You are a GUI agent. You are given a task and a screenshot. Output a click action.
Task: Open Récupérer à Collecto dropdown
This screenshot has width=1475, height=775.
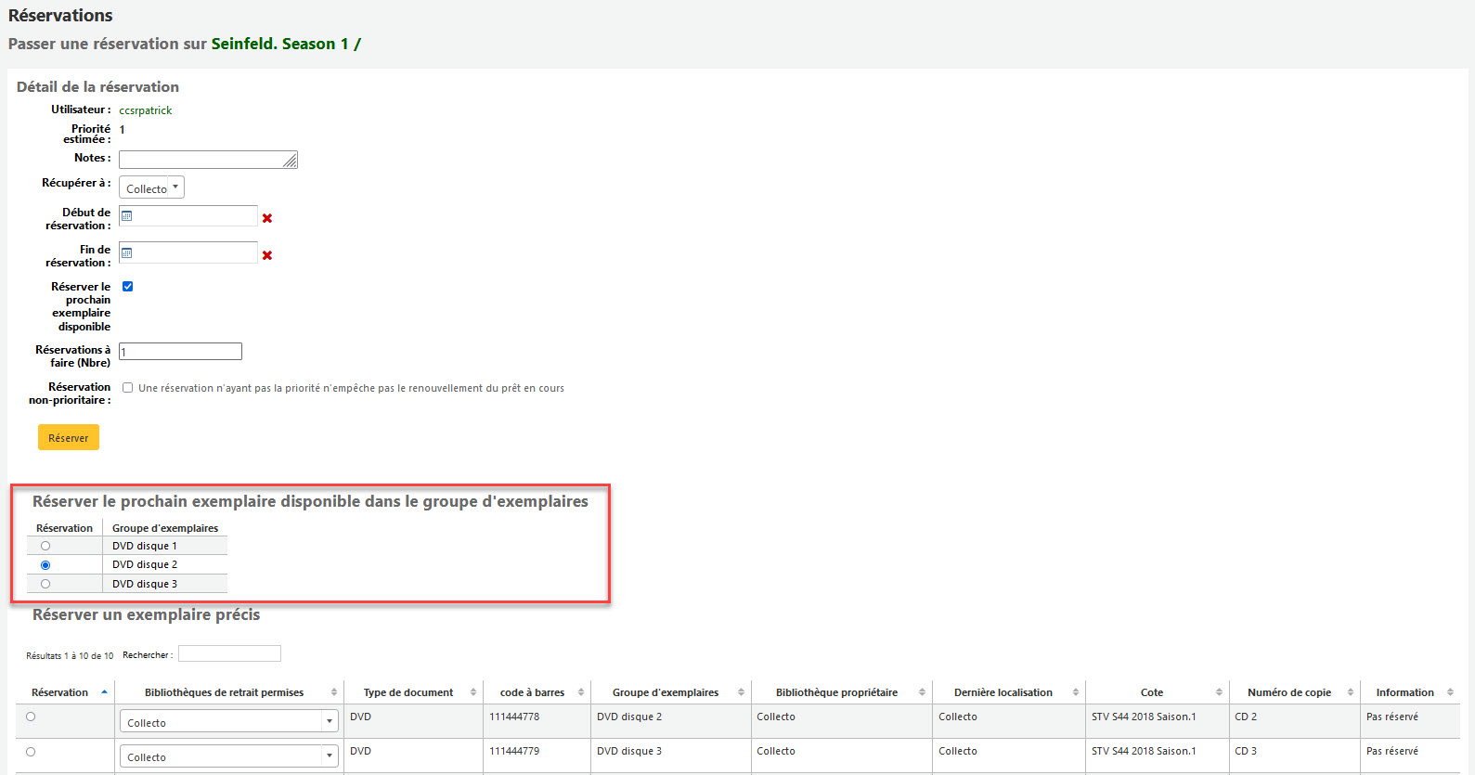tap(151, 187)
